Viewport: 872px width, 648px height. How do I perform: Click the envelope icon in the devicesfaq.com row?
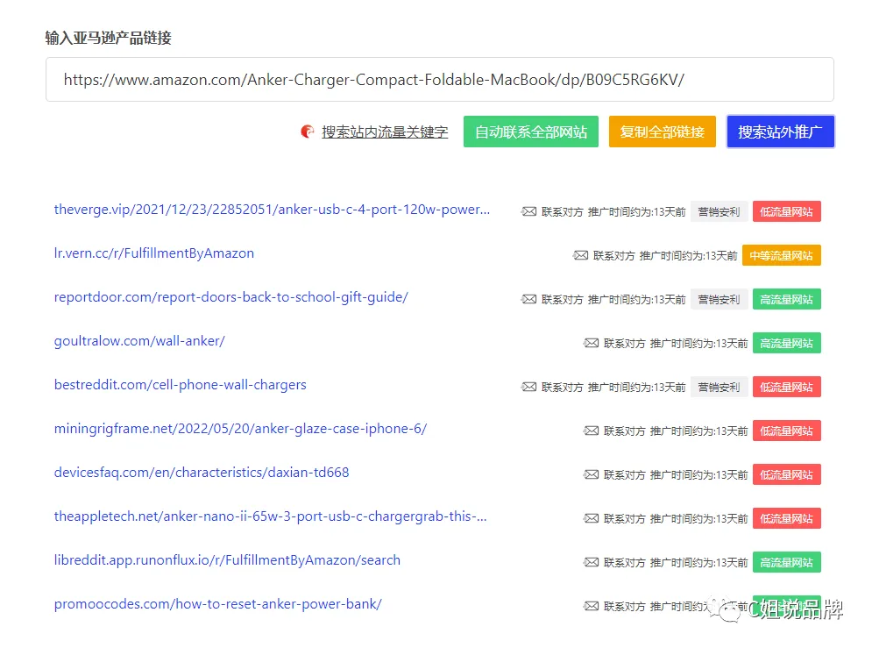pyautogui.click(x=592, y=474)
